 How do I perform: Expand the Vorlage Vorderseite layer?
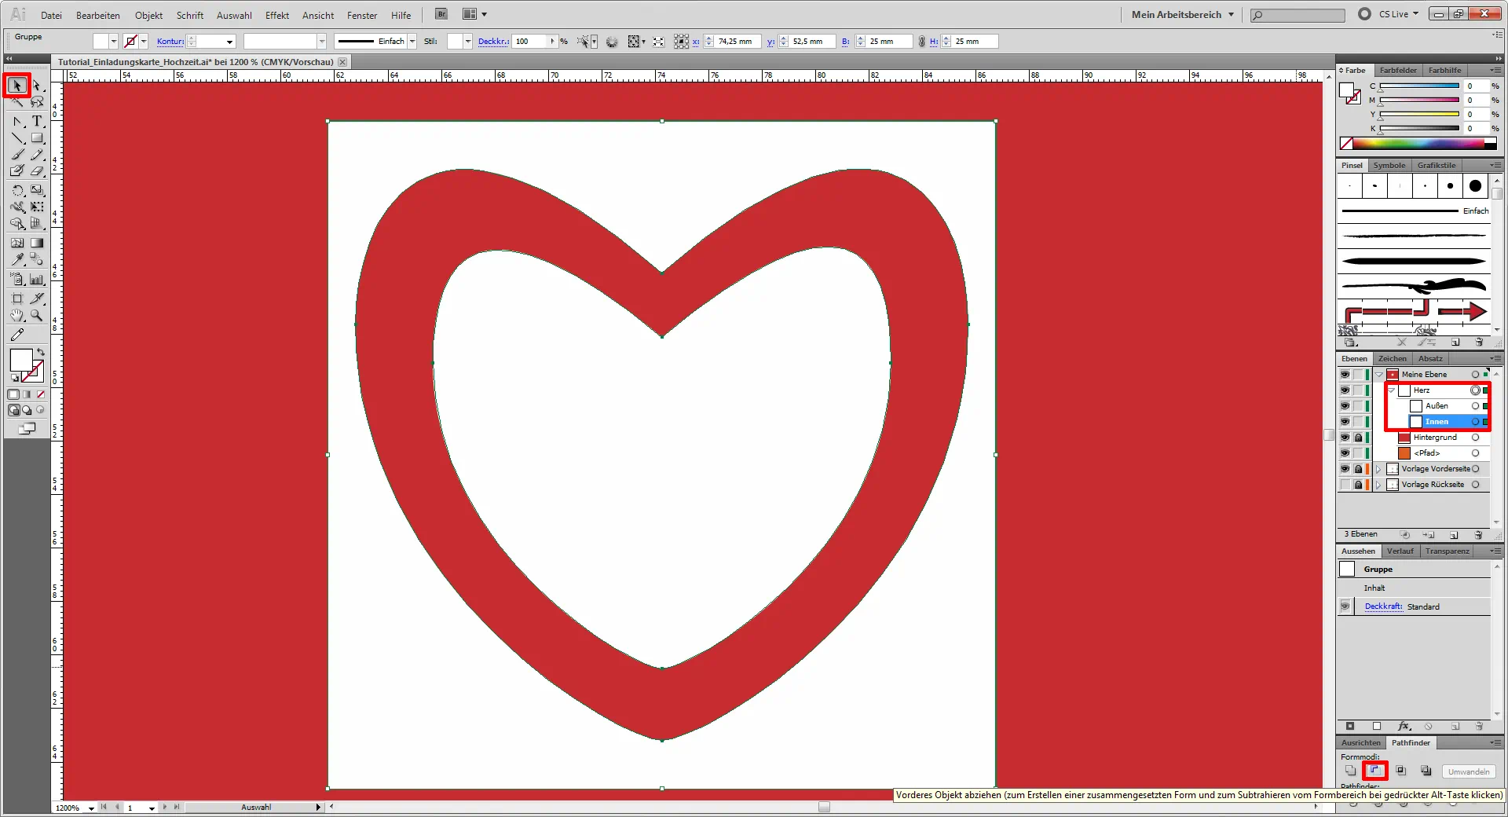click(x=1378, y=469)
